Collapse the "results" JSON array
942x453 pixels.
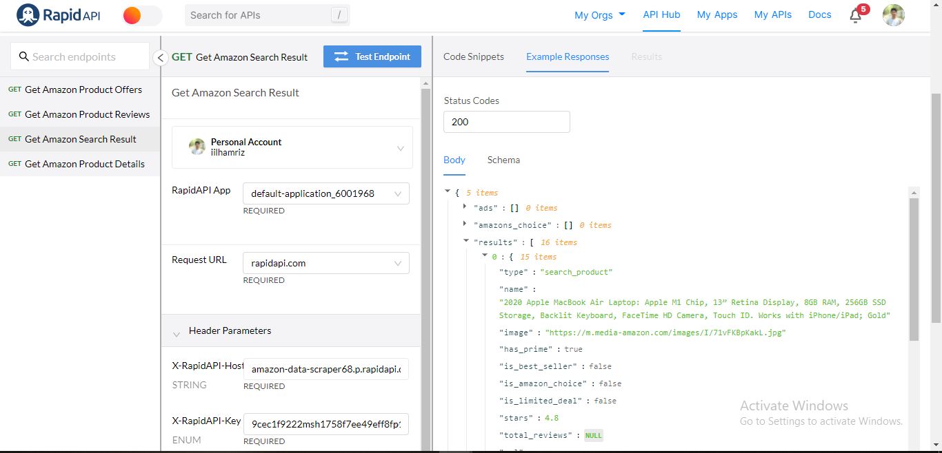pos(465,241)
